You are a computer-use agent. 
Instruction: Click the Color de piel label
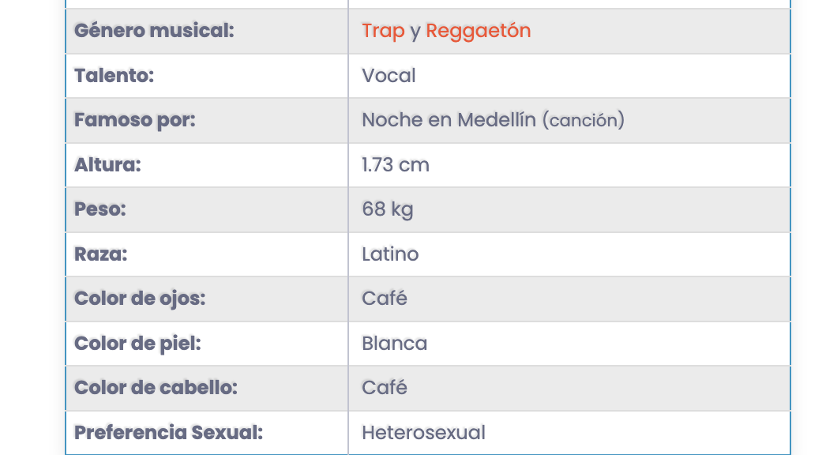tap(137, 344)
